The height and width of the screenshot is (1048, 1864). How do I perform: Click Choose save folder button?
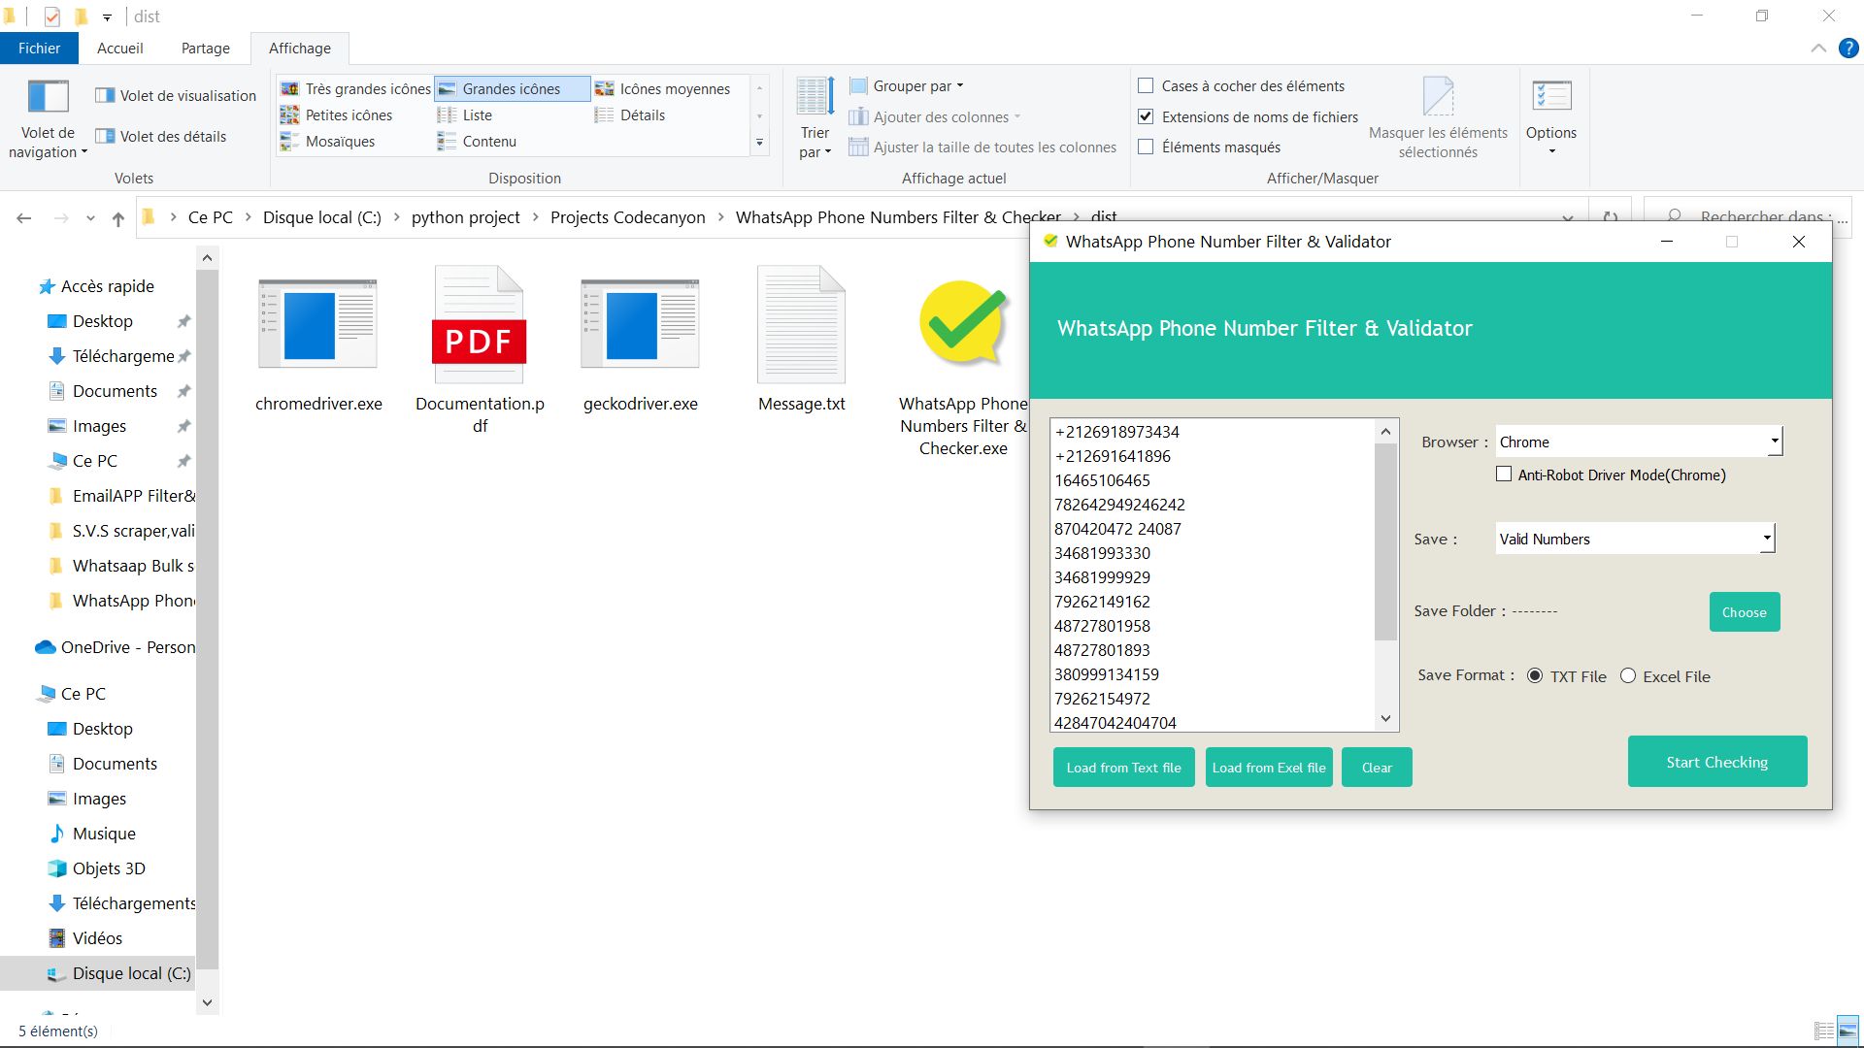coord(1745,612)
